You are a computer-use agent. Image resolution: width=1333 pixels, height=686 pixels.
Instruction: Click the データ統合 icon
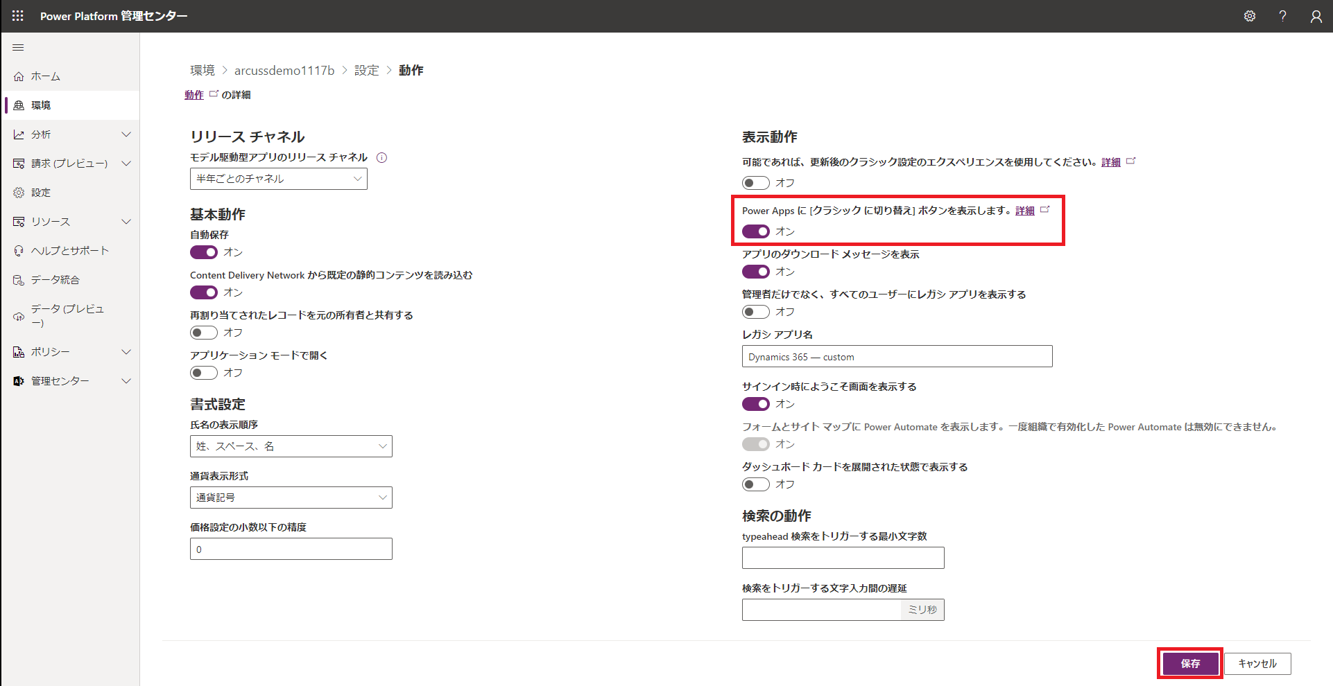[19, 280]
